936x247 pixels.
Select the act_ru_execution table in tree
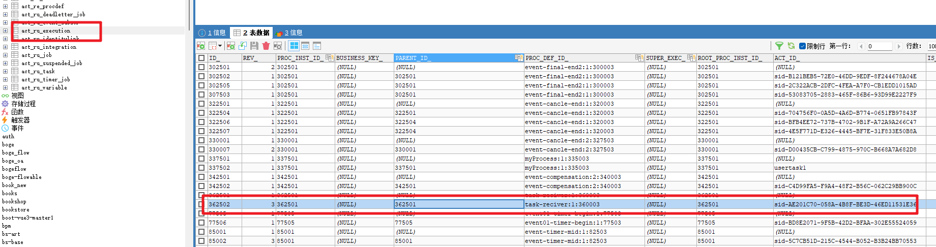pyautogui.click(x=46, y=30)
